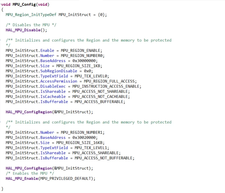Select MPU_REGION_ENABLE value
The height and width of the screenshot is (193, 225).
coord(81,51)
